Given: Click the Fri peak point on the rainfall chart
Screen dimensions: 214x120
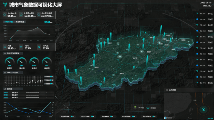Looking at the screenshot, I should coord(38,28).
